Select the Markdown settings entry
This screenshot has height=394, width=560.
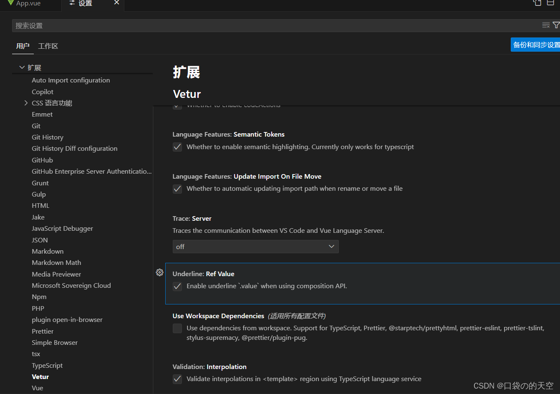click(48, 251)
